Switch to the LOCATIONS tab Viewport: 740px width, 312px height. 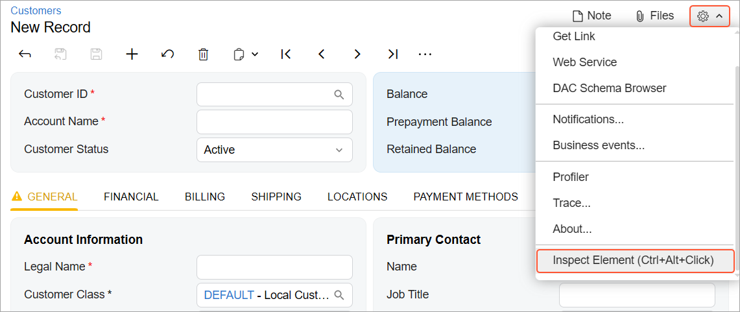tap(357, 197)
